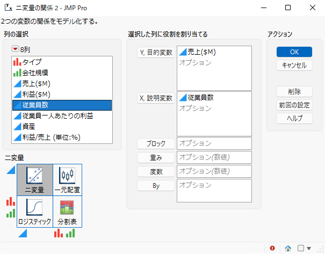The height and width of the screenshot is (254, 325).
Task: Click the 重み role button
Action: [x=156, y=158]
